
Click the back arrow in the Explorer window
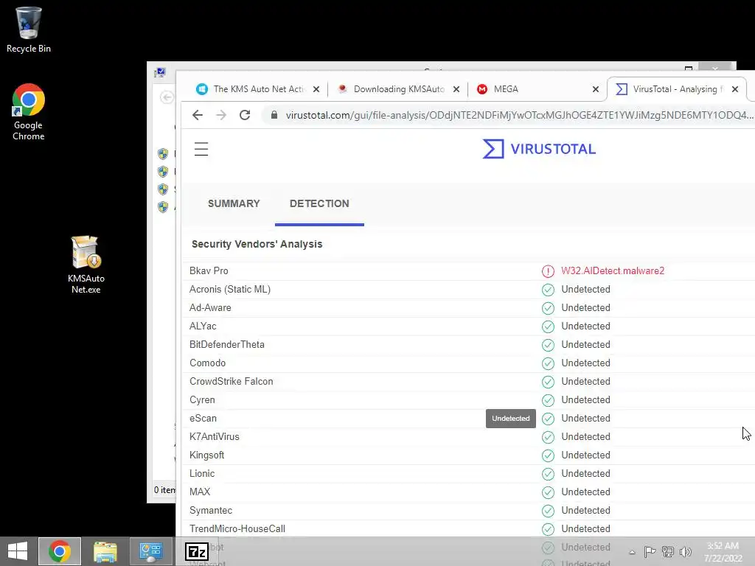pos(167,97)
